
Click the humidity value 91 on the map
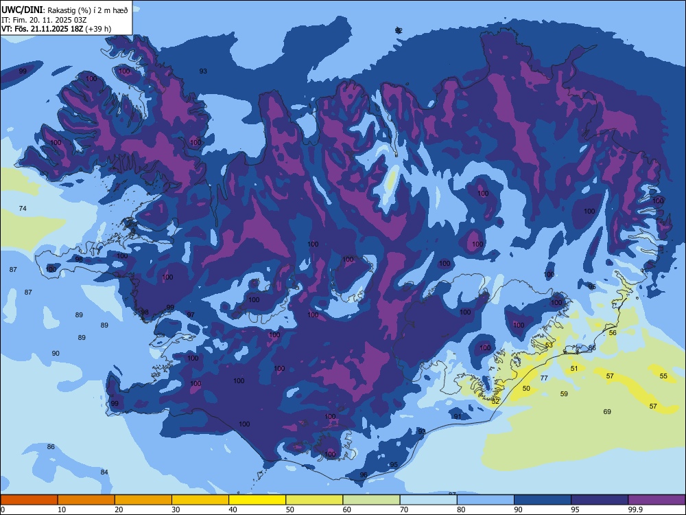pyautogui.click(x=458, y=417)
